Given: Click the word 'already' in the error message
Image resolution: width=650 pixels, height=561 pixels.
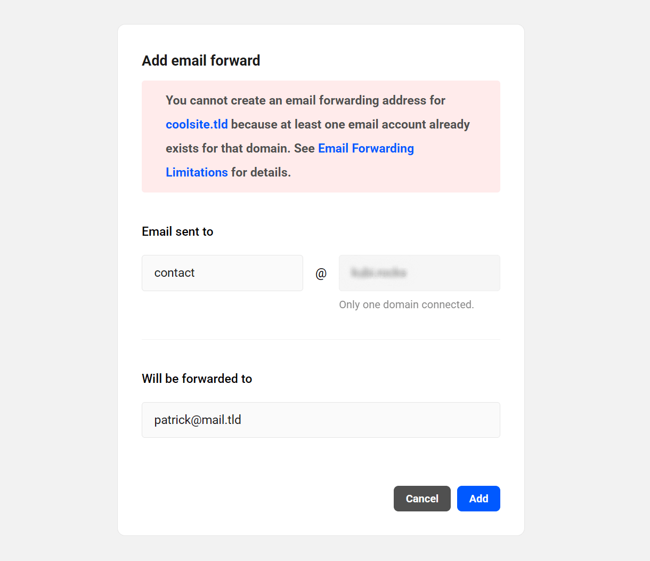Looking at the screenshot, I should (x=449, y=124).
